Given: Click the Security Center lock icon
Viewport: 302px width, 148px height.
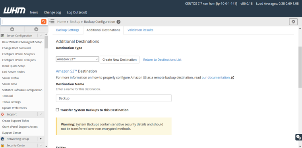Looking at the screenshot, I should click(x=2, y=146).
